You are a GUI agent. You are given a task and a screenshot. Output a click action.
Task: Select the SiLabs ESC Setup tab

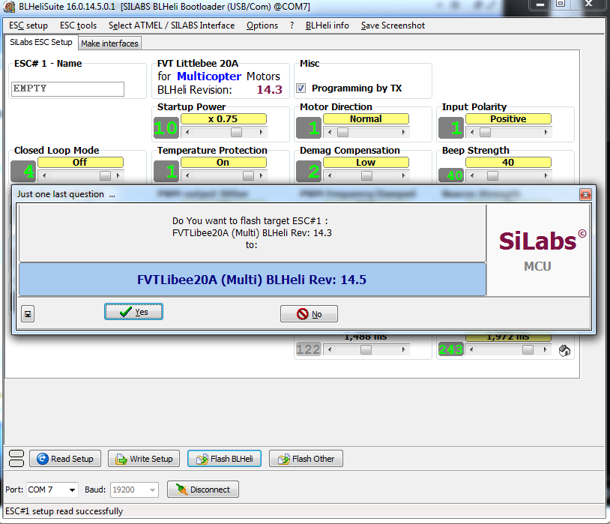click(41, 42)
